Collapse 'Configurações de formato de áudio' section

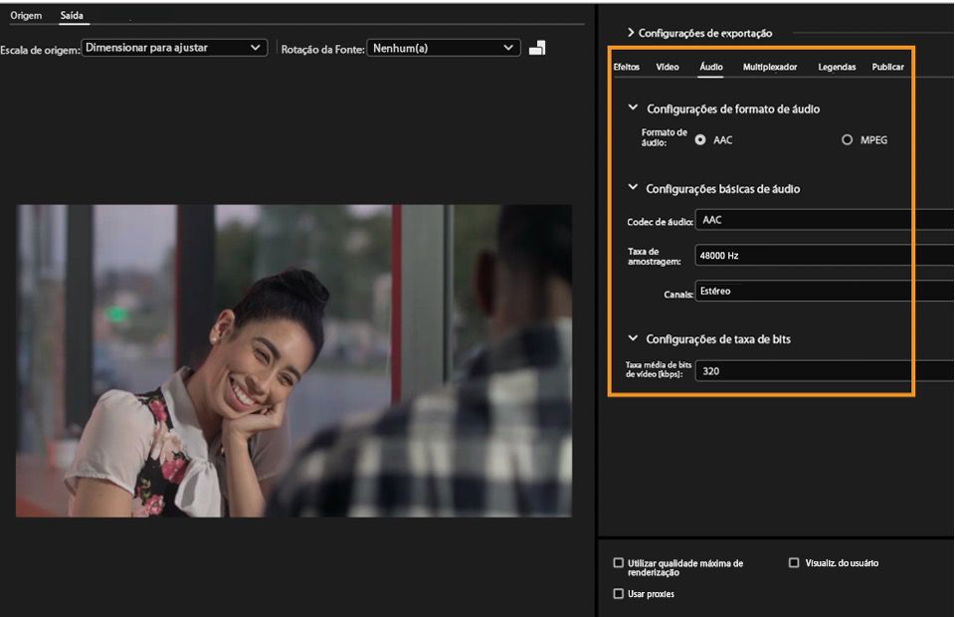631,108
